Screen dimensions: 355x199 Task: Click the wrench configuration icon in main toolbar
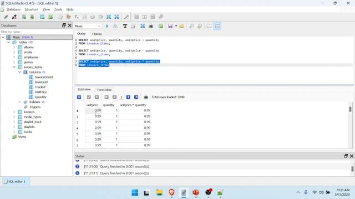126,17
